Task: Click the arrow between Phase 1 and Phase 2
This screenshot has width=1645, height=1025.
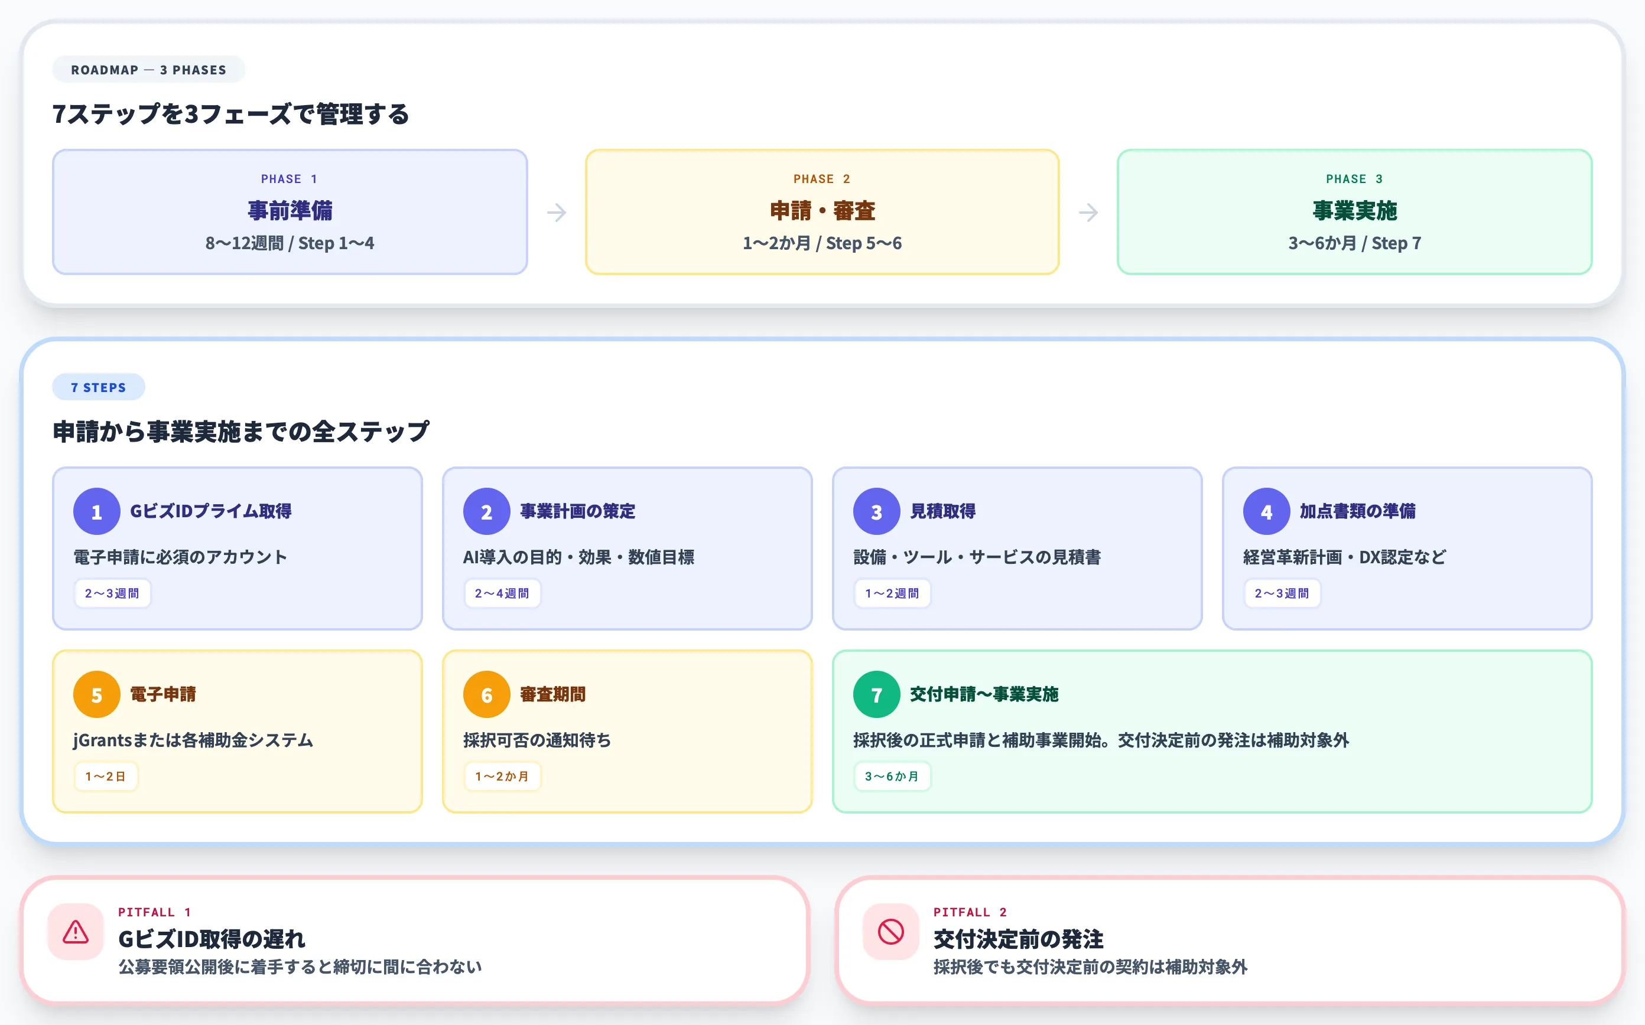Action: tap(556, 212)
